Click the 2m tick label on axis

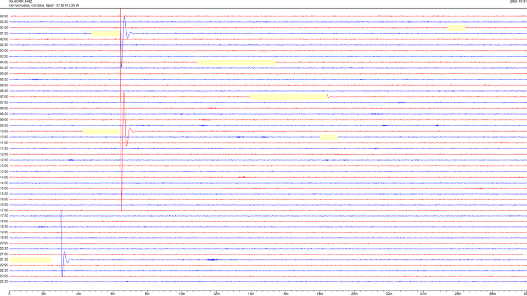click(x=44, y=294)
